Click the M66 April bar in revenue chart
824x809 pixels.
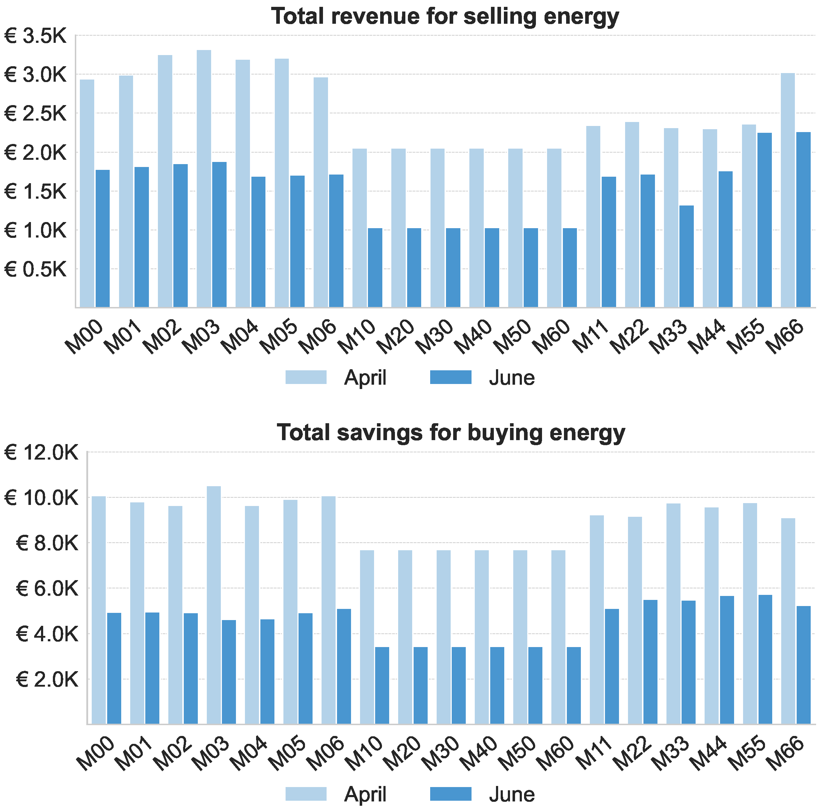787,190
